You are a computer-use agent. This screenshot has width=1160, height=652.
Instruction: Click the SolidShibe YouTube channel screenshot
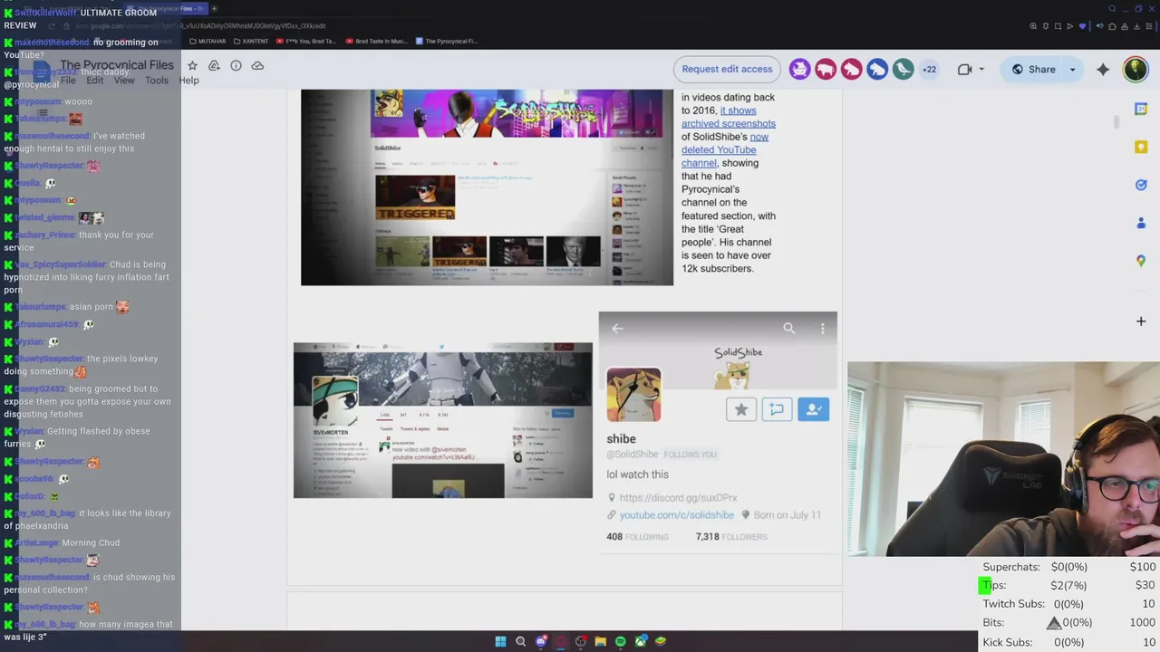(x=487, y=187)
